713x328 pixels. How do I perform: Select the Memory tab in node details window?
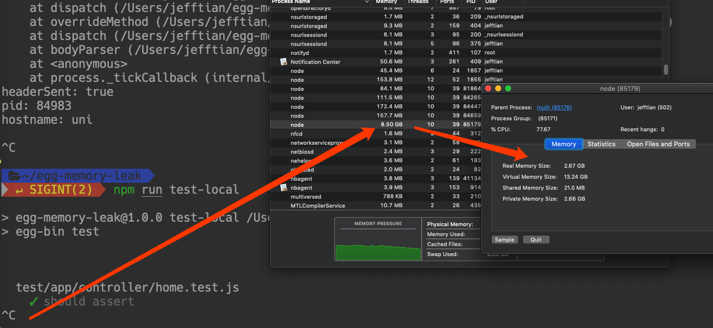[563, 144]
